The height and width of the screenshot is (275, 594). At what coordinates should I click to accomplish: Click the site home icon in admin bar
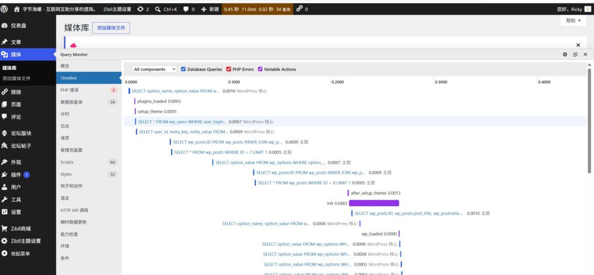click(16, 9)
